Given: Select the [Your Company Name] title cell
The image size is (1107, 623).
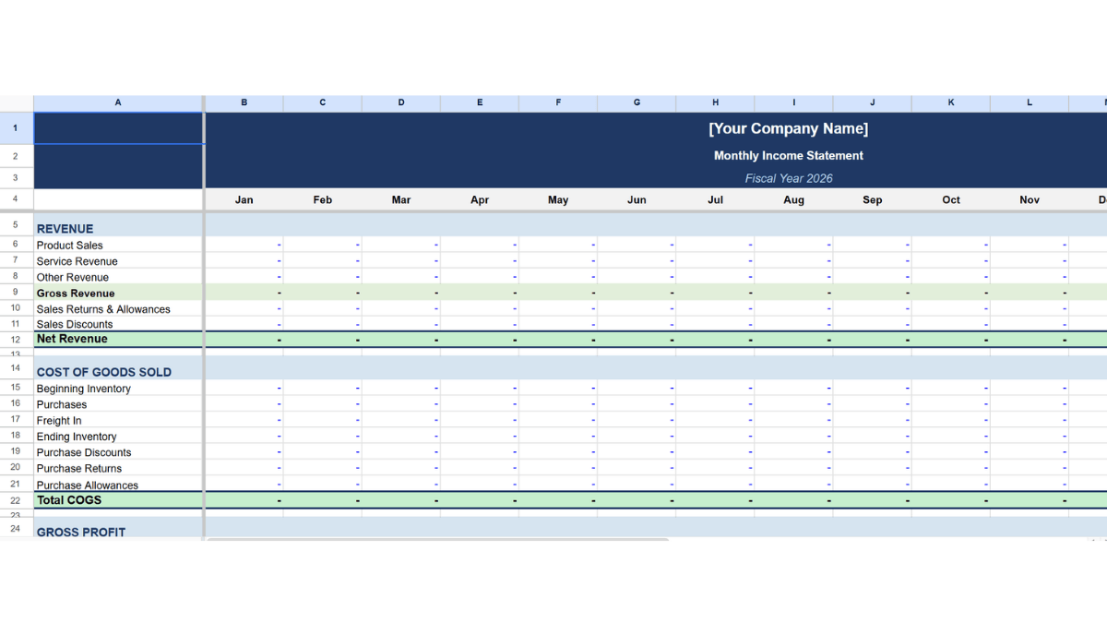Looking at the screenshot, I should click(789, 128).
